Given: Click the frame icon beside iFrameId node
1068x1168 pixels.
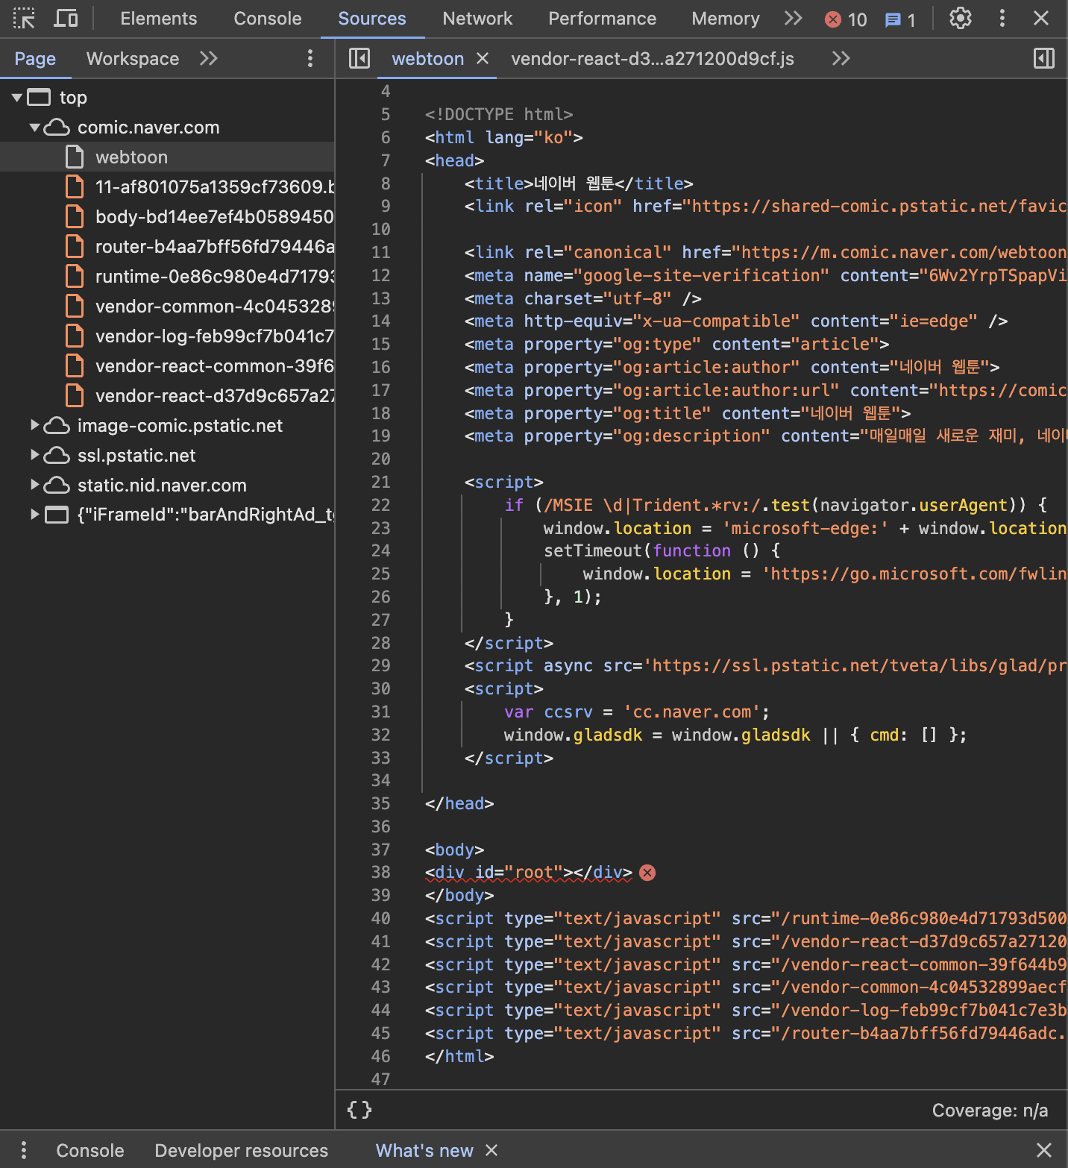Looking at the screenshot, I should click(x=57, y=515).
